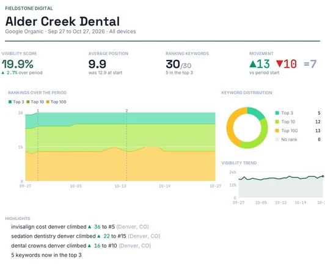This screenshot has width=325, height=275.
Task: Click the Top 100 legend swatch above rankings chart
Action: coord(48,102)
